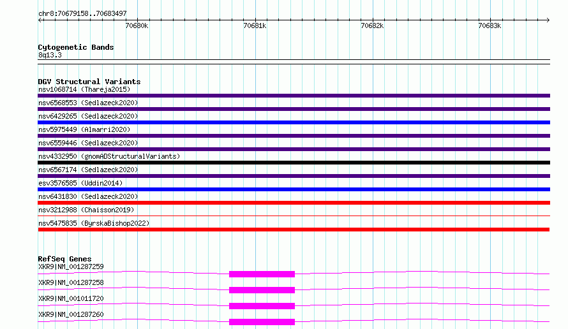This screenshot has width=568, height=329.
Task: Click the thin red line under nsv3212988
Action: click(294, 216)
